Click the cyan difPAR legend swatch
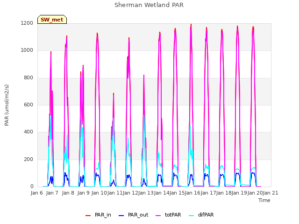This screenshot has height=224, width=299. tap(191, 216)
